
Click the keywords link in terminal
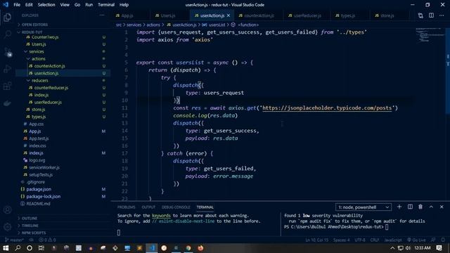161,216
